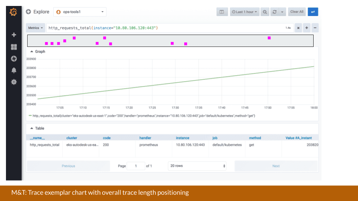Click the get method cell
358x201 pixels.
(251, 145)
